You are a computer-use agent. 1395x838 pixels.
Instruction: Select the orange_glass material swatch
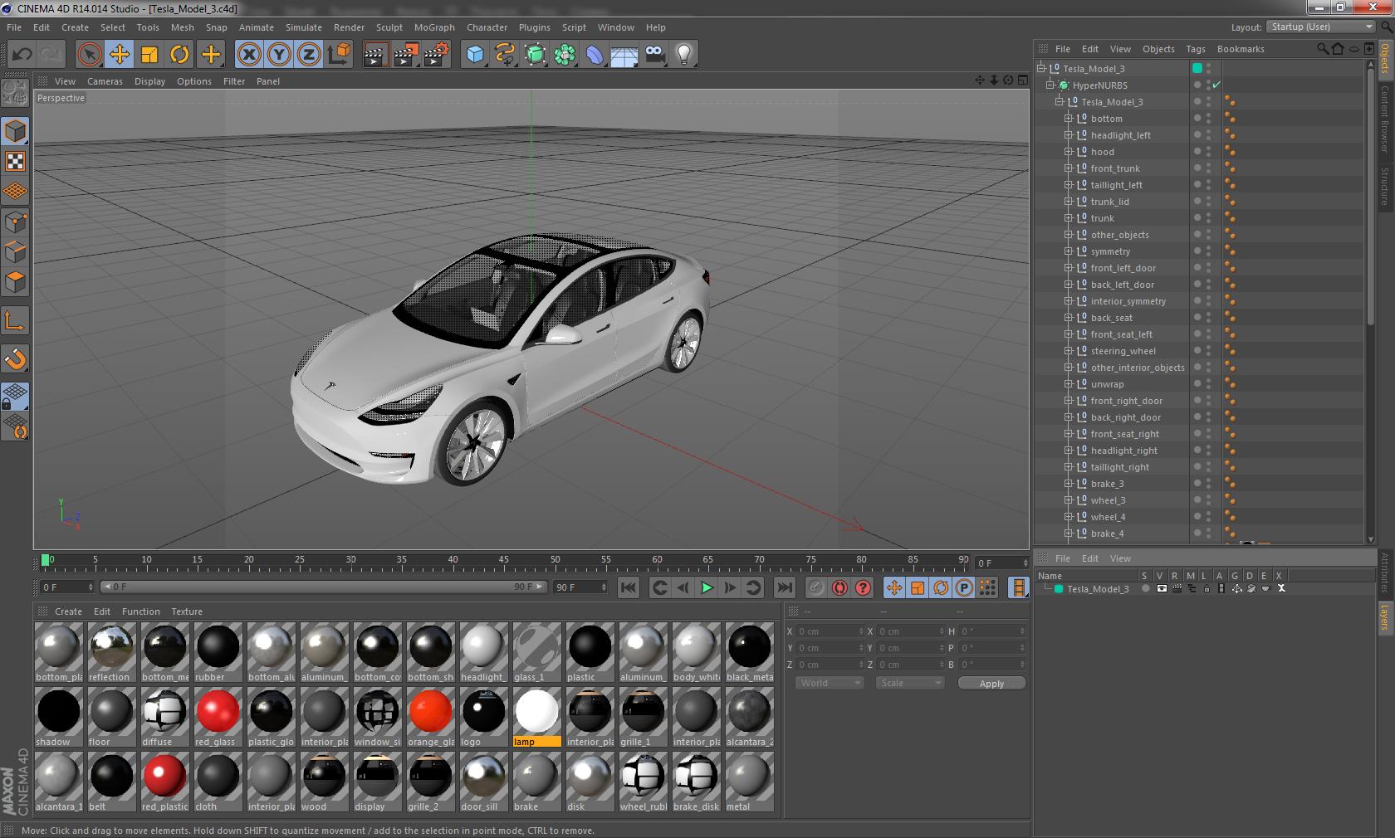coord(430,718)
